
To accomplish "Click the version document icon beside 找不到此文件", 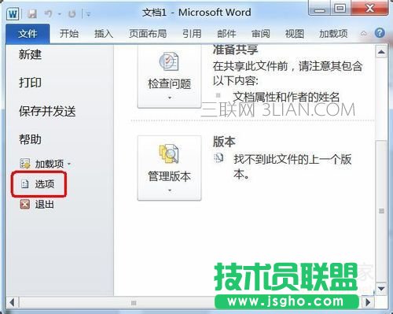I will coord(219,157).
